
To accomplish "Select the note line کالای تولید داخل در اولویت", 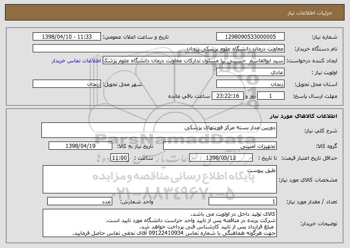I will point(233,214).
